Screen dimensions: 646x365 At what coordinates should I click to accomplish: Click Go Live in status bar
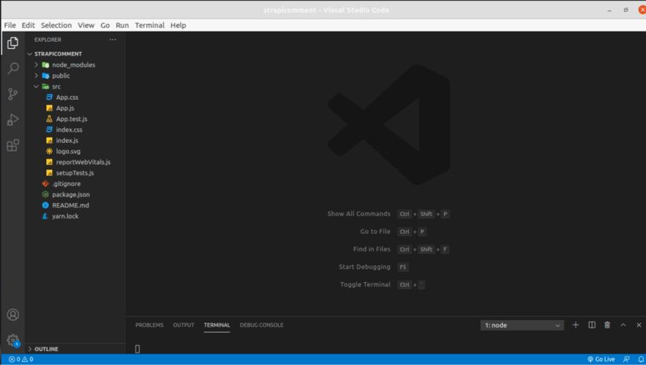point(601,359)
